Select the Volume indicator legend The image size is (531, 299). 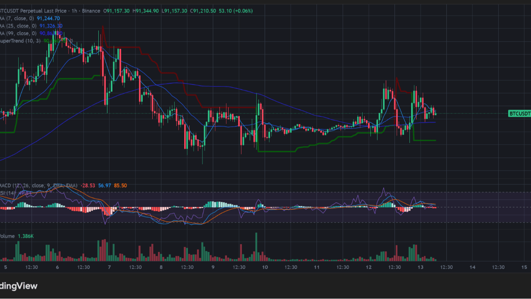click(7, 236)
